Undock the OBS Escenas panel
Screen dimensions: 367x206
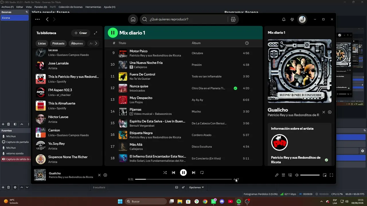[27, 12]
